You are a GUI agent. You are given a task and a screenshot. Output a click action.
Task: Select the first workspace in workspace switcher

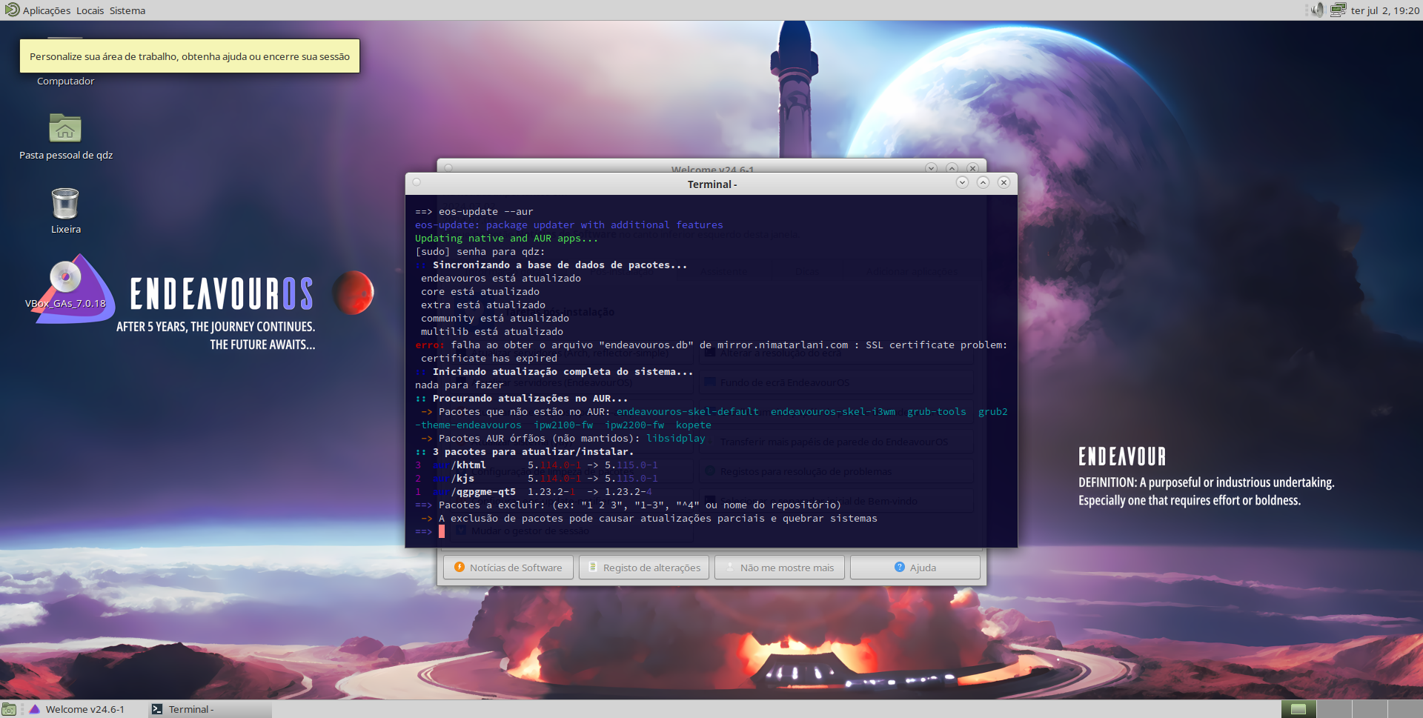coord(1298,709)
